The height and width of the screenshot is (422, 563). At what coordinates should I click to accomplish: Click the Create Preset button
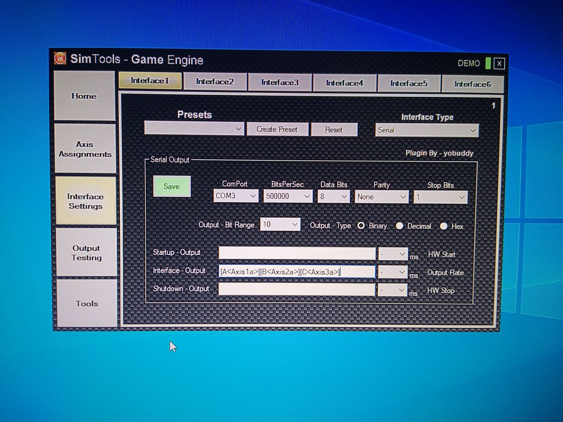(277, 129)
